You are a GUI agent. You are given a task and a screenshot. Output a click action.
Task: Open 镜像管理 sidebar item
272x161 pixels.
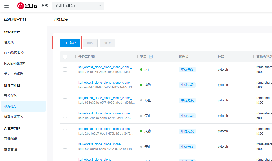10,149
